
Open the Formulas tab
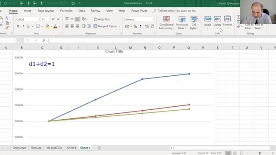tap(66, 11)
